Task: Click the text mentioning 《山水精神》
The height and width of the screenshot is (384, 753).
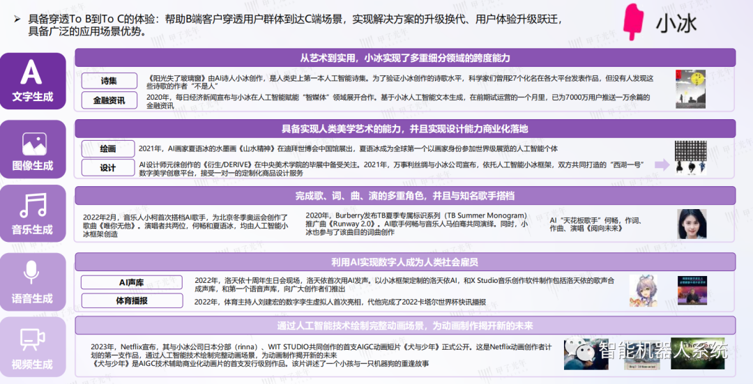Action: tap(348, 149)
